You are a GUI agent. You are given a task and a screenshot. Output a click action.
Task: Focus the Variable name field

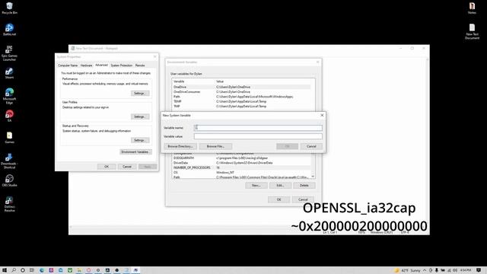point(258,128)
